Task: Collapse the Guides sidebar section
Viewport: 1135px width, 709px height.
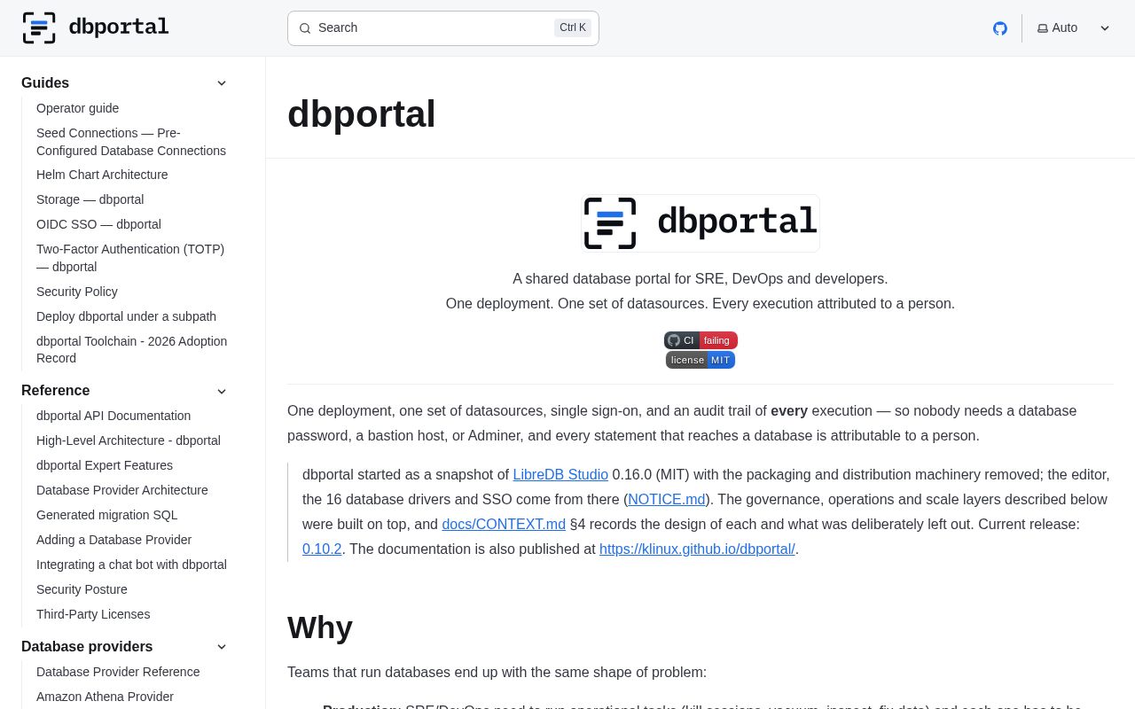Action: [222, 83]
